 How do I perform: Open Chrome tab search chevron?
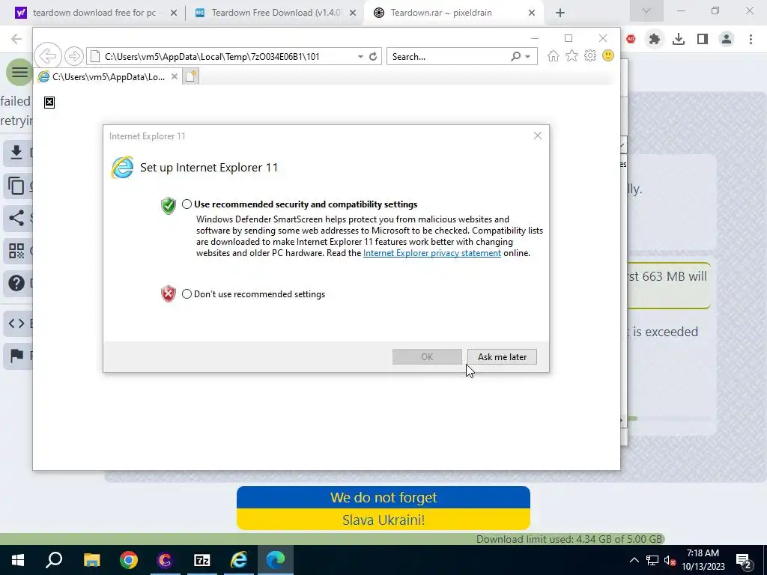click(x=646, y=10)
